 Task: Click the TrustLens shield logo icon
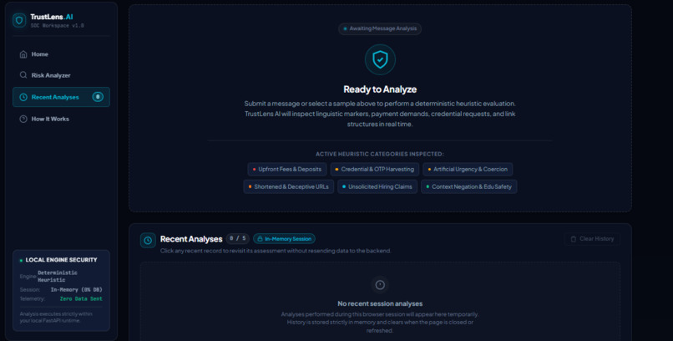19,20
